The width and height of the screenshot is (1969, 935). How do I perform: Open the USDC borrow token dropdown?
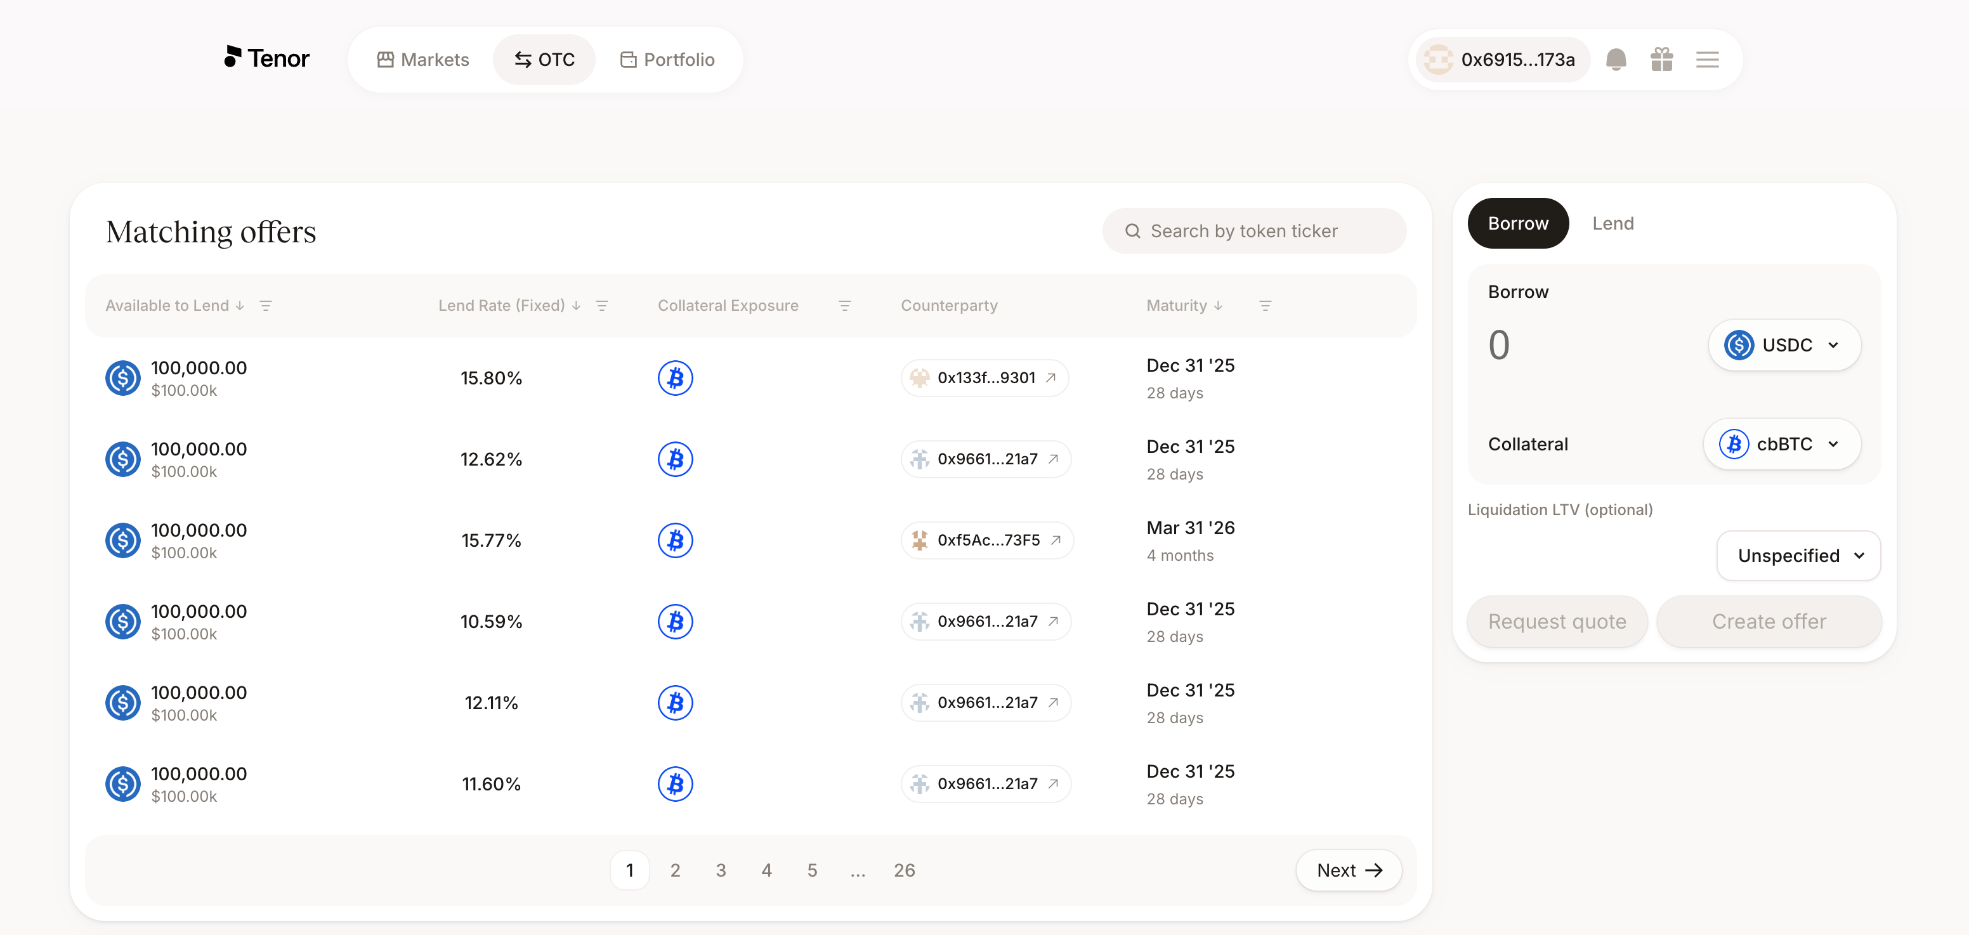tap(1783, 345)
